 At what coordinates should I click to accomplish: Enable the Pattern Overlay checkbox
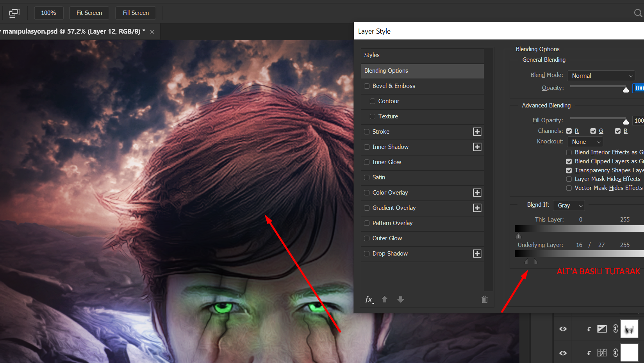[x=367, y=223]
